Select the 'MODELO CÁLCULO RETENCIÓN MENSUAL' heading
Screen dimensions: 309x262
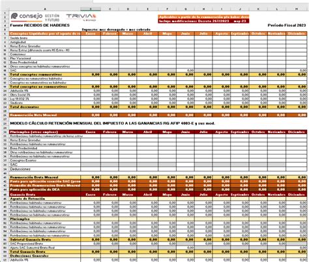point(112,123)
